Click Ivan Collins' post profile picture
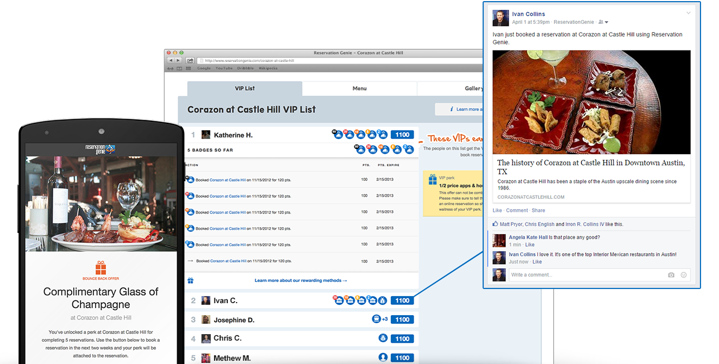The height and width of the screenshot is (364, 719). [501, 18]
